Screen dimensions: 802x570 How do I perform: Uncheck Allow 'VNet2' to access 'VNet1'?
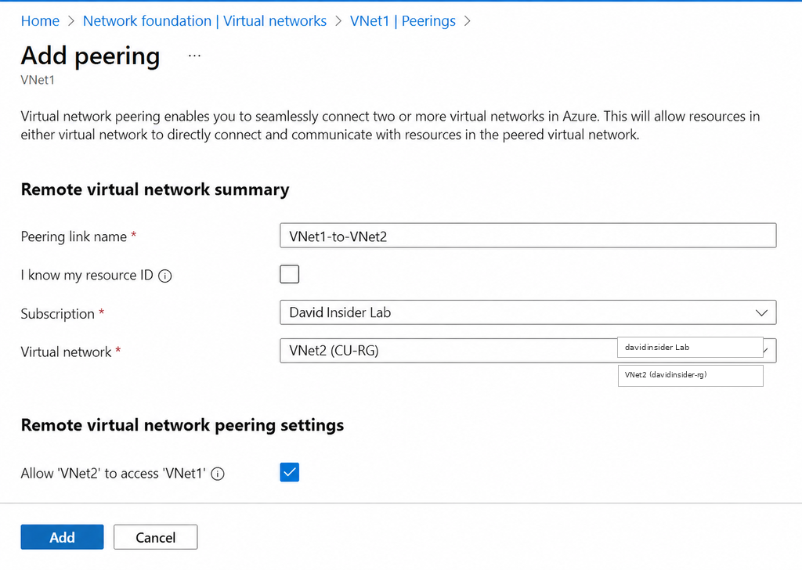(290, 472)
